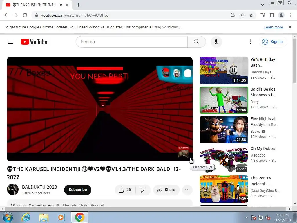Open Learn more link in update bar
The width and height of the screenshot is (297, 223).
tap(274, 27)
